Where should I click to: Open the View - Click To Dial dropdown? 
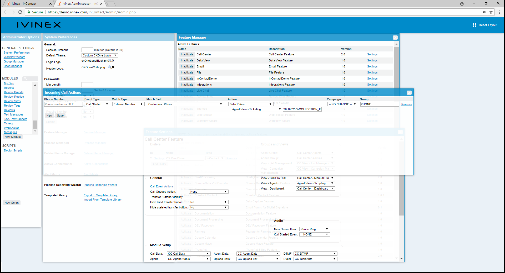316,178
